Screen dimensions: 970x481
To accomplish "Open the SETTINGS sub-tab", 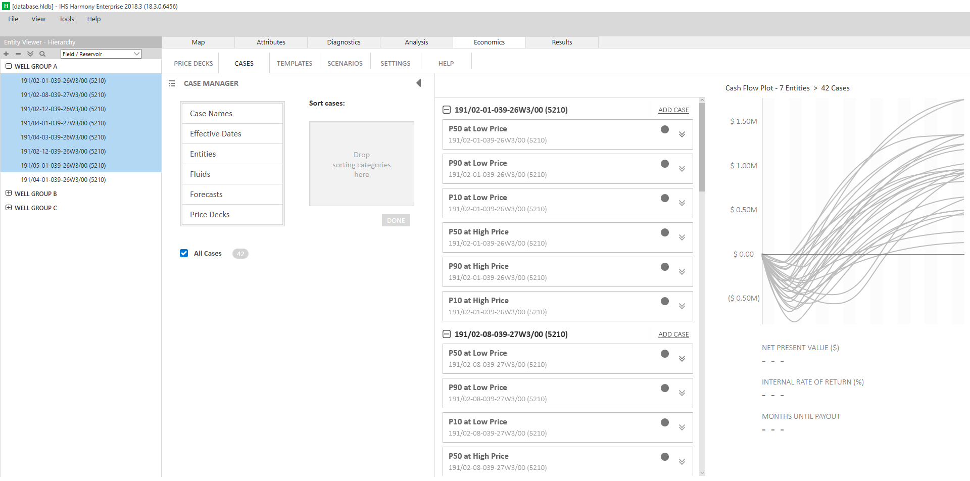I will pos(396,64).
